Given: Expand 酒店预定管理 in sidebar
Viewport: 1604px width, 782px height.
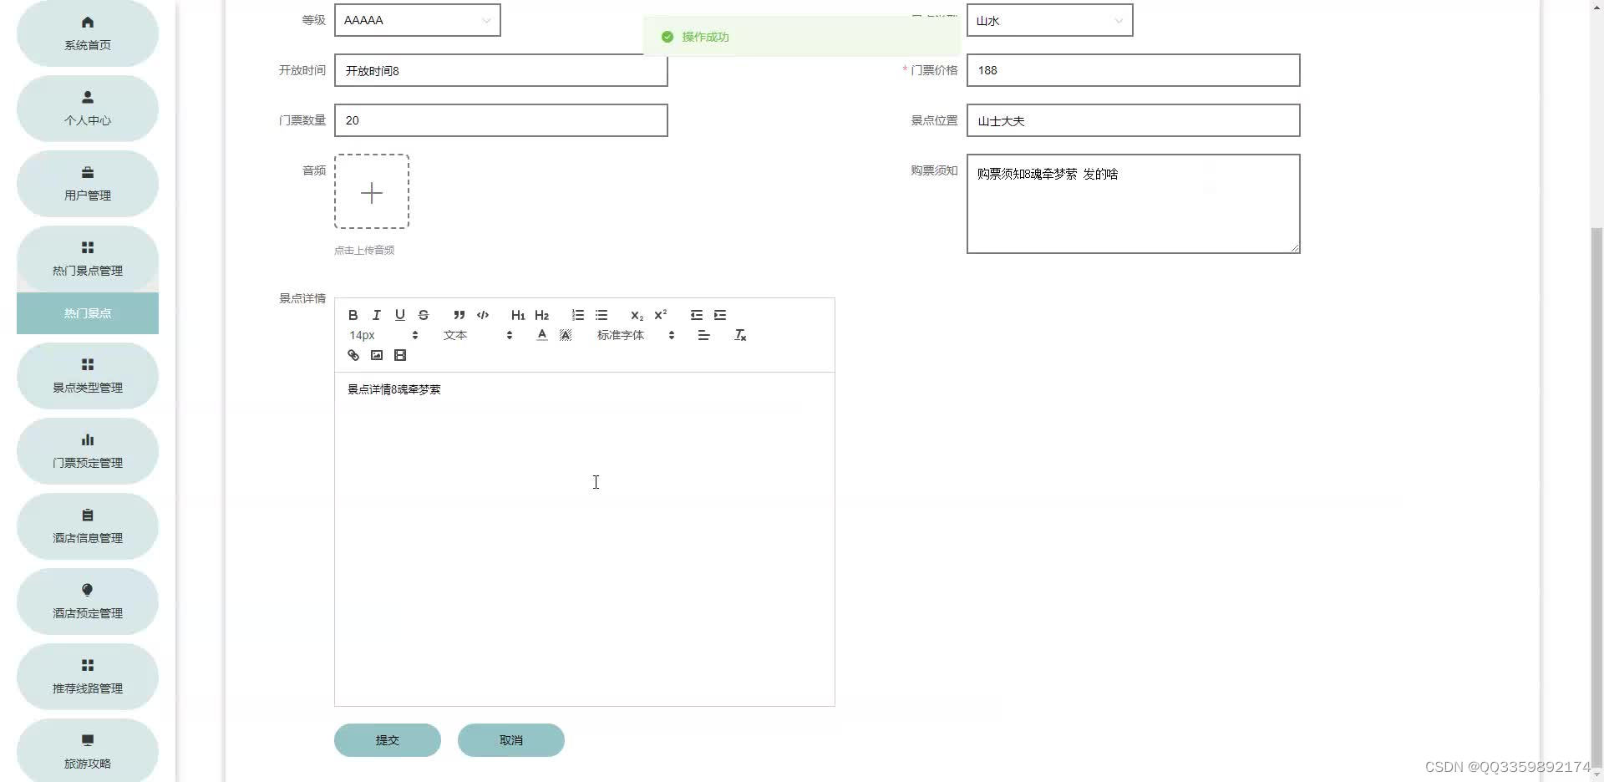Looking at the screenshot, I should [x=88, y=602].
